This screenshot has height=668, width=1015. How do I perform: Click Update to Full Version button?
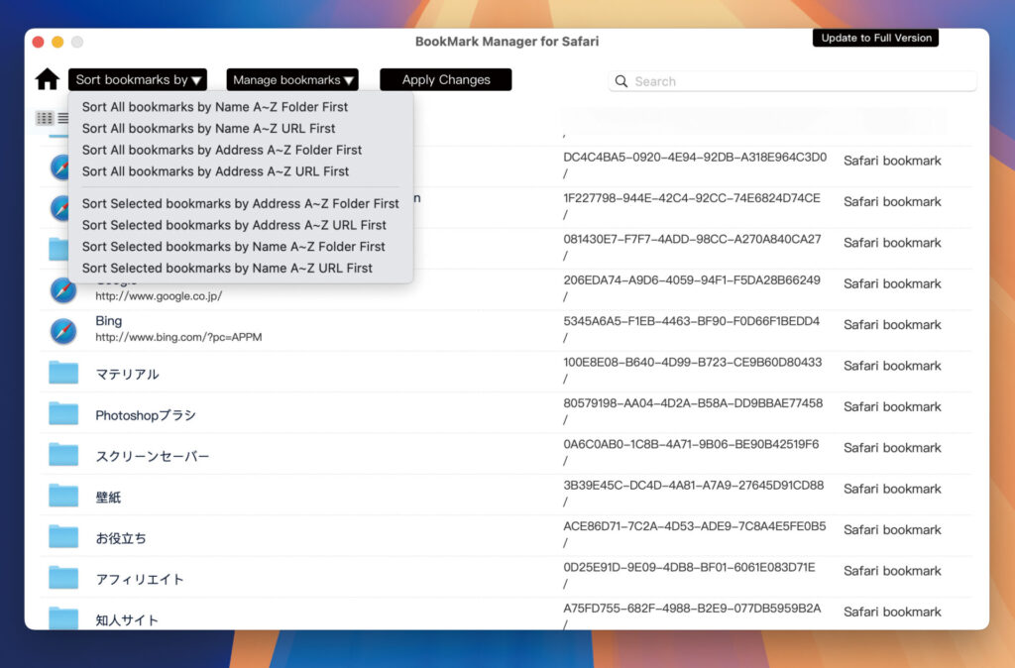(876, 38)
